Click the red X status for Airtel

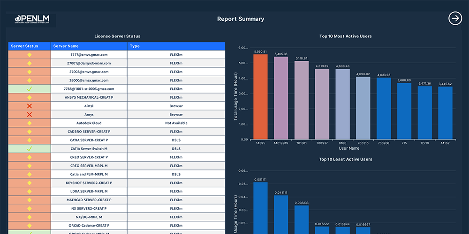click(x=29, y=106)
